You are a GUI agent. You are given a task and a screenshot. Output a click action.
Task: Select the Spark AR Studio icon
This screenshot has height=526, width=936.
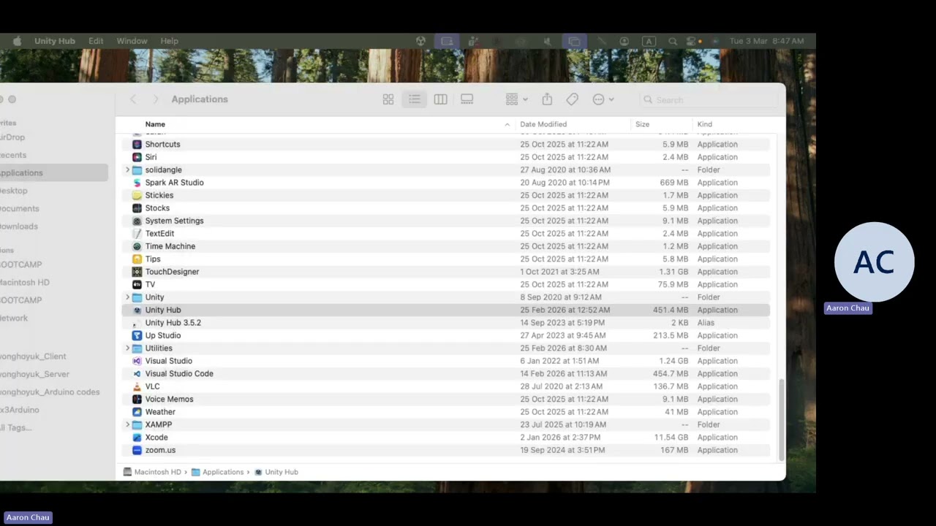pos(137,183)
